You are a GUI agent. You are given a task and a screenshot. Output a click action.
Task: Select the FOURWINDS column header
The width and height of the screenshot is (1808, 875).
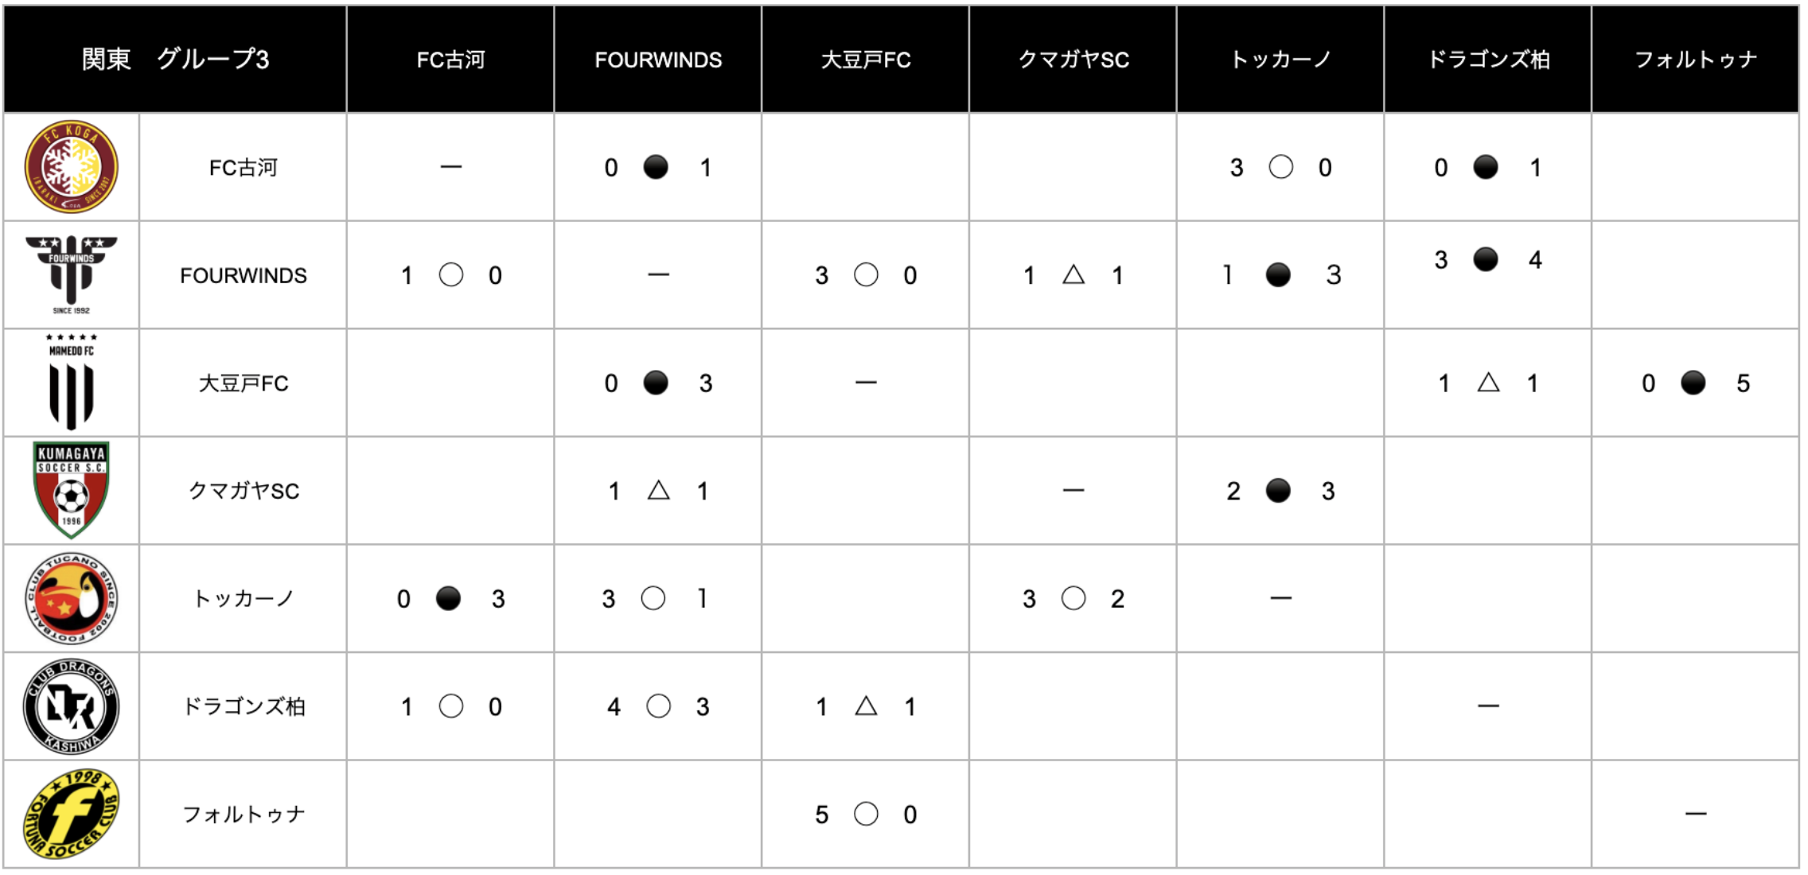click(658, 59)
